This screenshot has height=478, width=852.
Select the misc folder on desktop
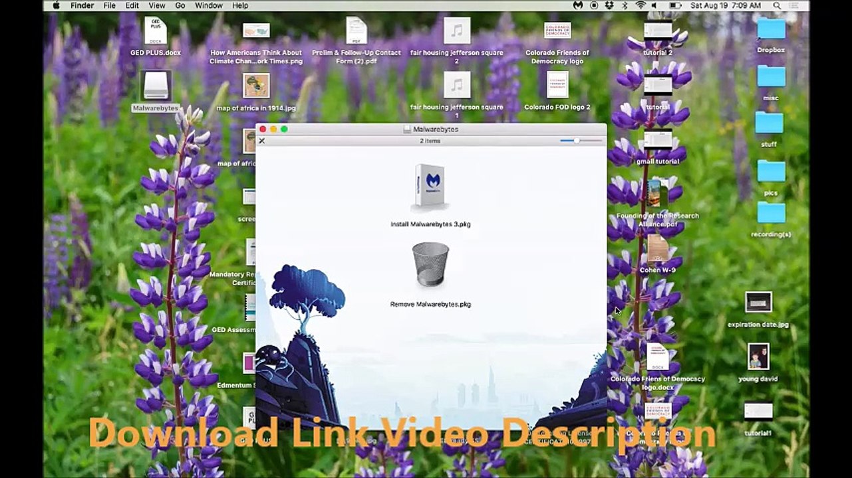[x=771, y=76]
